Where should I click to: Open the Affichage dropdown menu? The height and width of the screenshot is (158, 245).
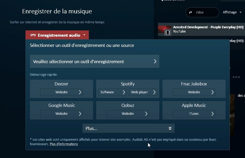pyautogui.click(x=232, y=12)
